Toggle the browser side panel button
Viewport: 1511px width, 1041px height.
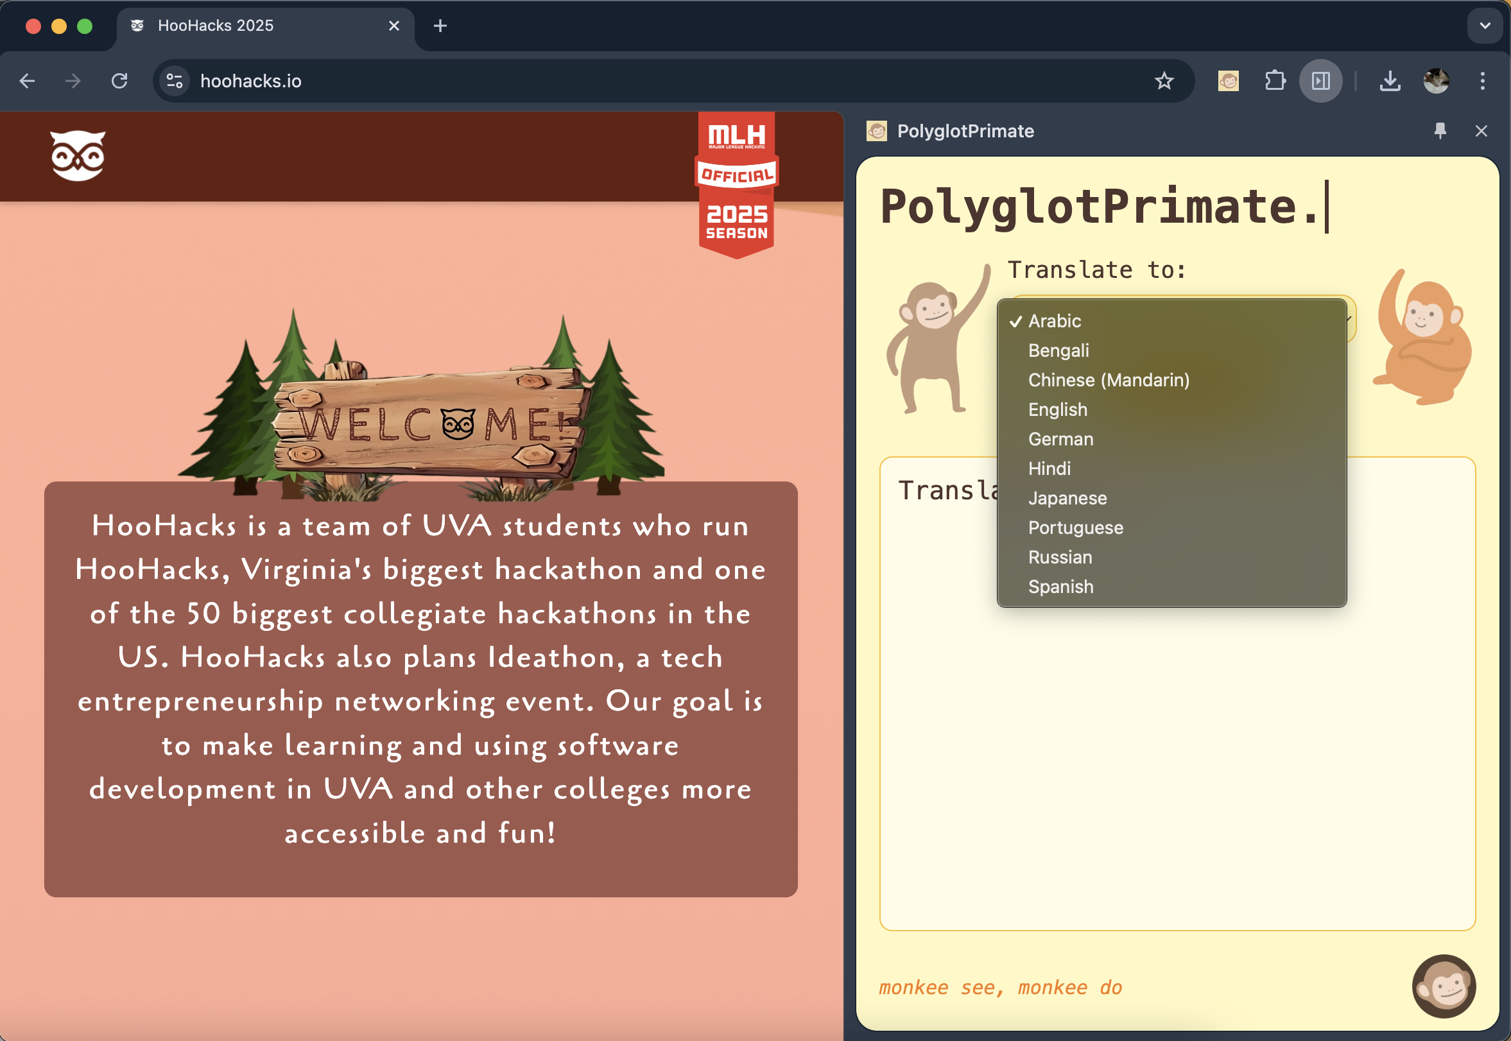tap(1320, 81)
